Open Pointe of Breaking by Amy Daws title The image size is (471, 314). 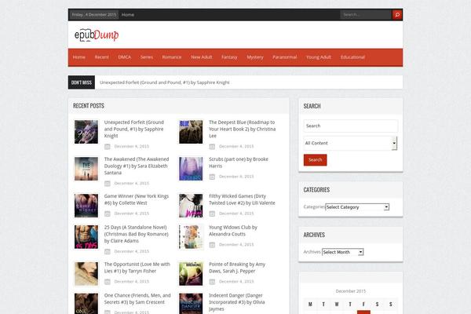coord(237,268)
